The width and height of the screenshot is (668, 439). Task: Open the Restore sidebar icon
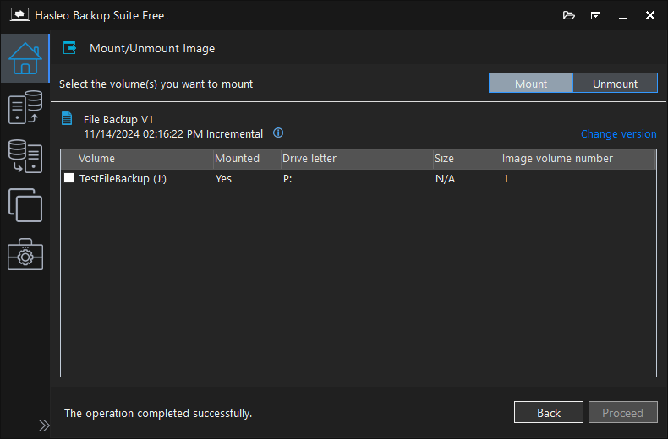(x=25, y=156)
